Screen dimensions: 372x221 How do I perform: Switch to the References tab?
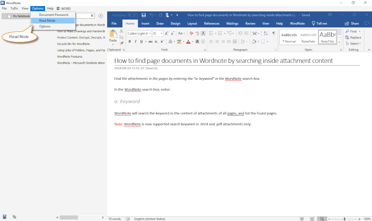[x=212, y=23]
